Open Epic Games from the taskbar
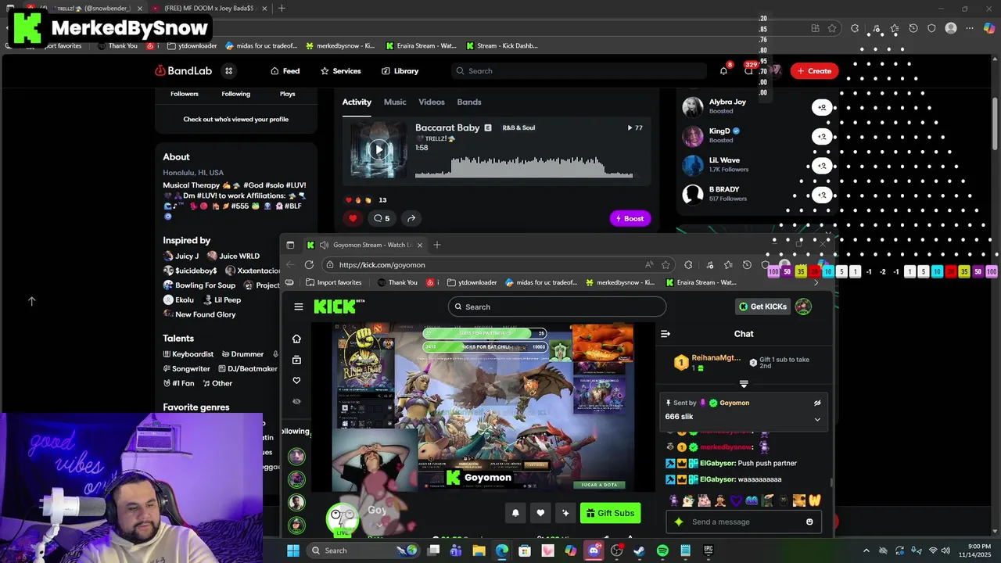 click(709, 550)
